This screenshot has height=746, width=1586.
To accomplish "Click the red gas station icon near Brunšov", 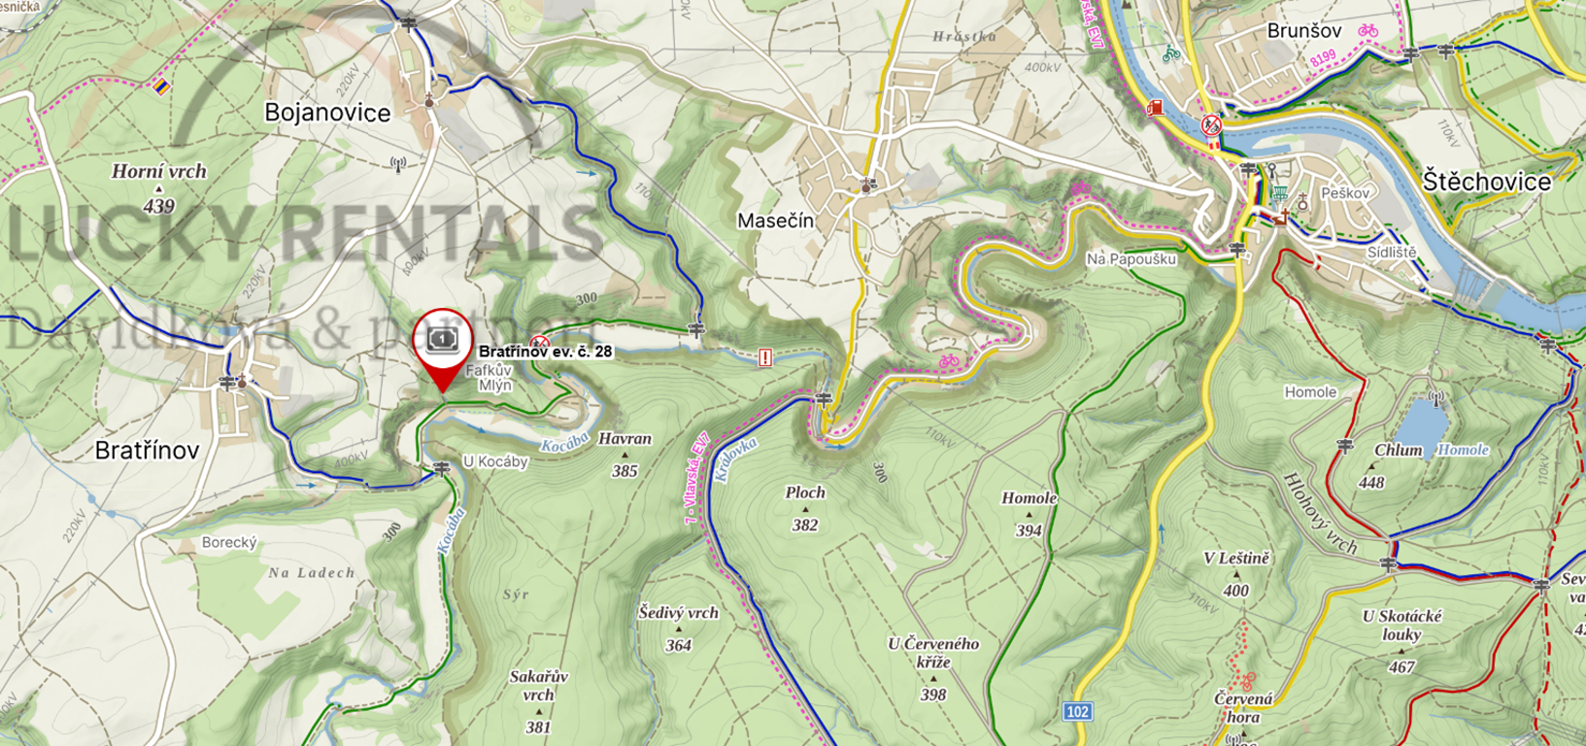I will [x=1154, y=108].
